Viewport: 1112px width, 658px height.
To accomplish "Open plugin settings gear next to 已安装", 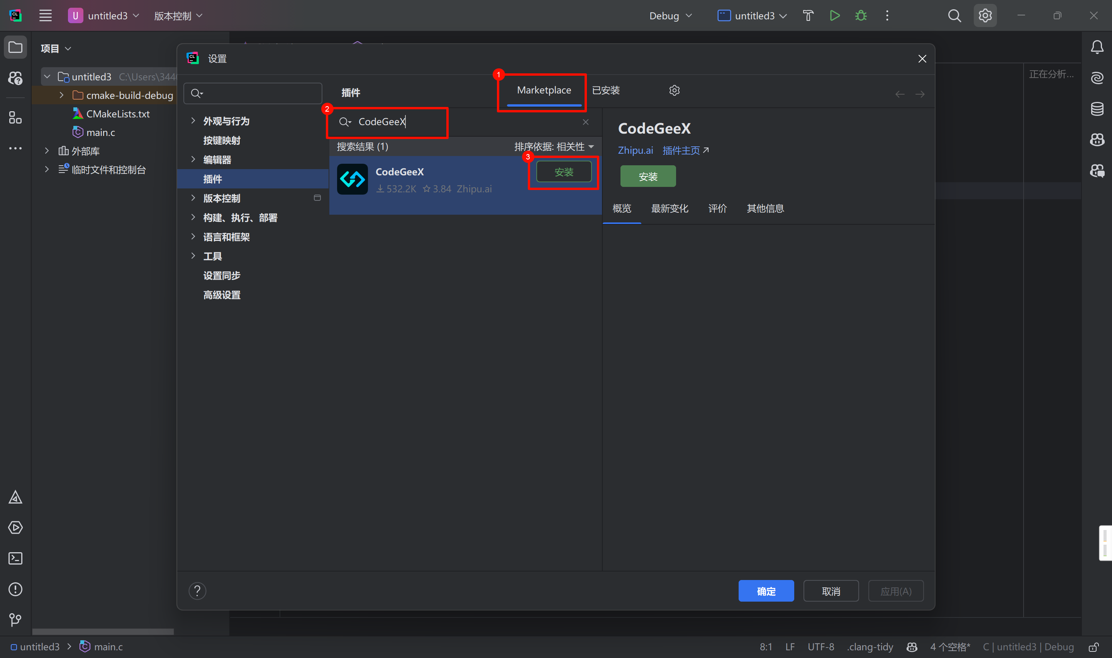I will (x=674, y=90).
